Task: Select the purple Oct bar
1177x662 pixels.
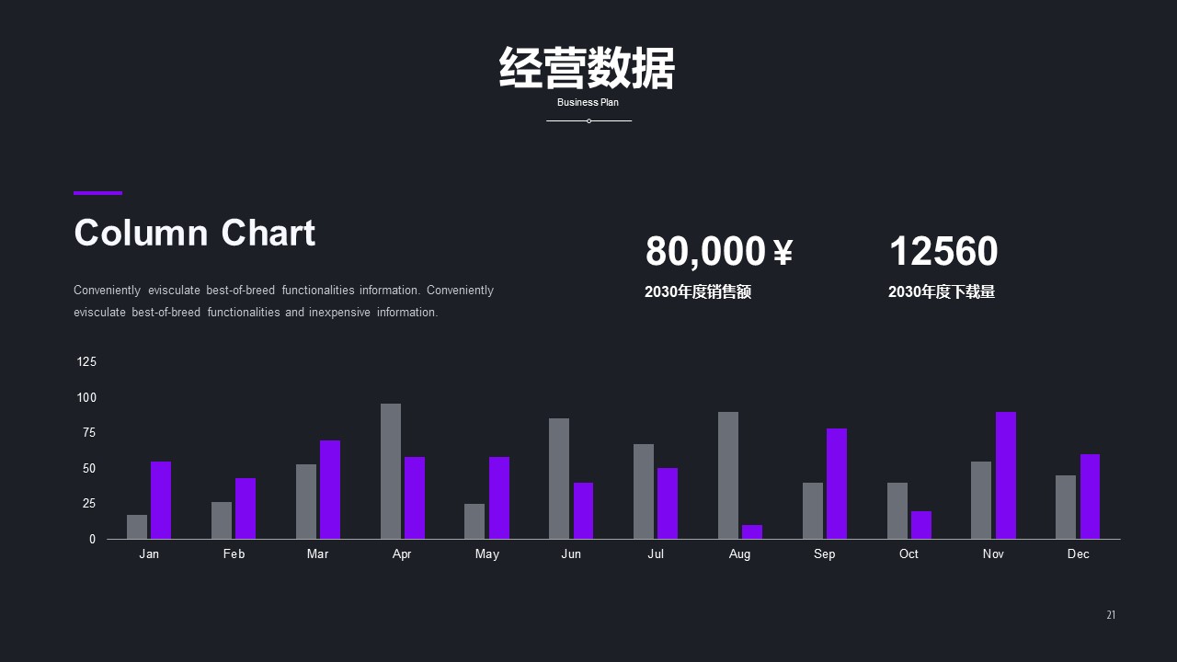Action: (x=921, y=525)
